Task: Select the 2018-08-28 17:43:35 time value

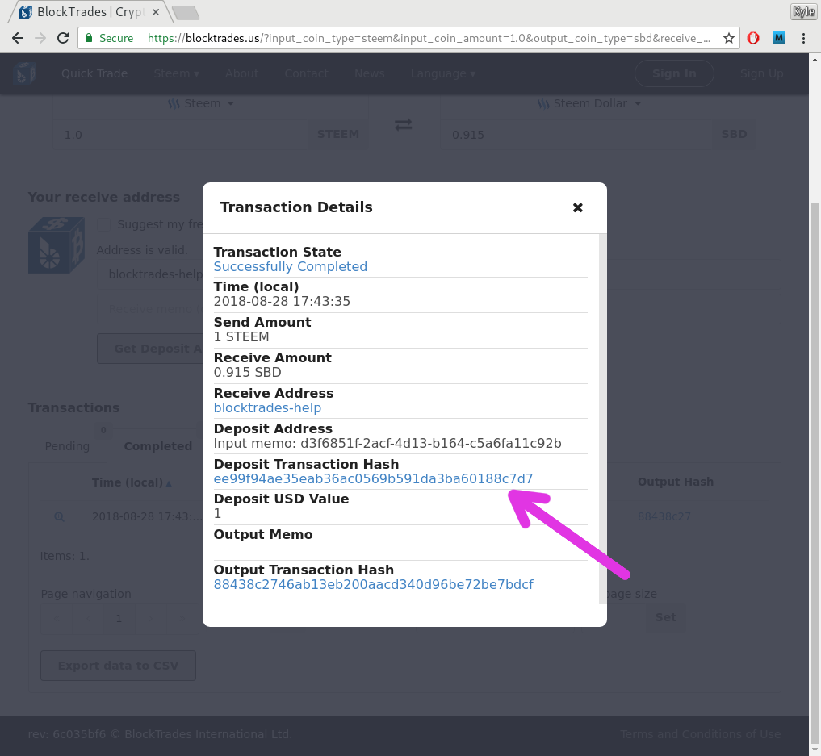Action: coord(282,302)
